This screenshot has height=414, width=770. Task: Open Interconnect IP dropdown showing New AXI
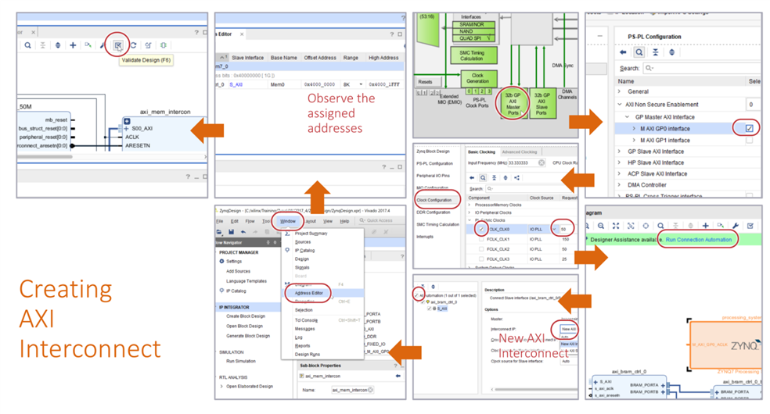[x=569, y=329]
